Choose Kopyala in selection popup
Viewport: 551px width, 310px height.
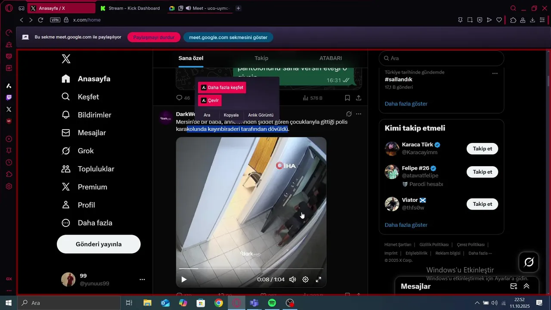point(231,115)
